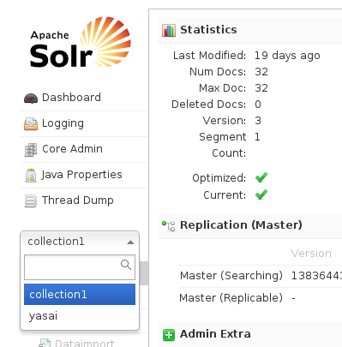
Task: Focus the core search input field
Action: [80, 267]
